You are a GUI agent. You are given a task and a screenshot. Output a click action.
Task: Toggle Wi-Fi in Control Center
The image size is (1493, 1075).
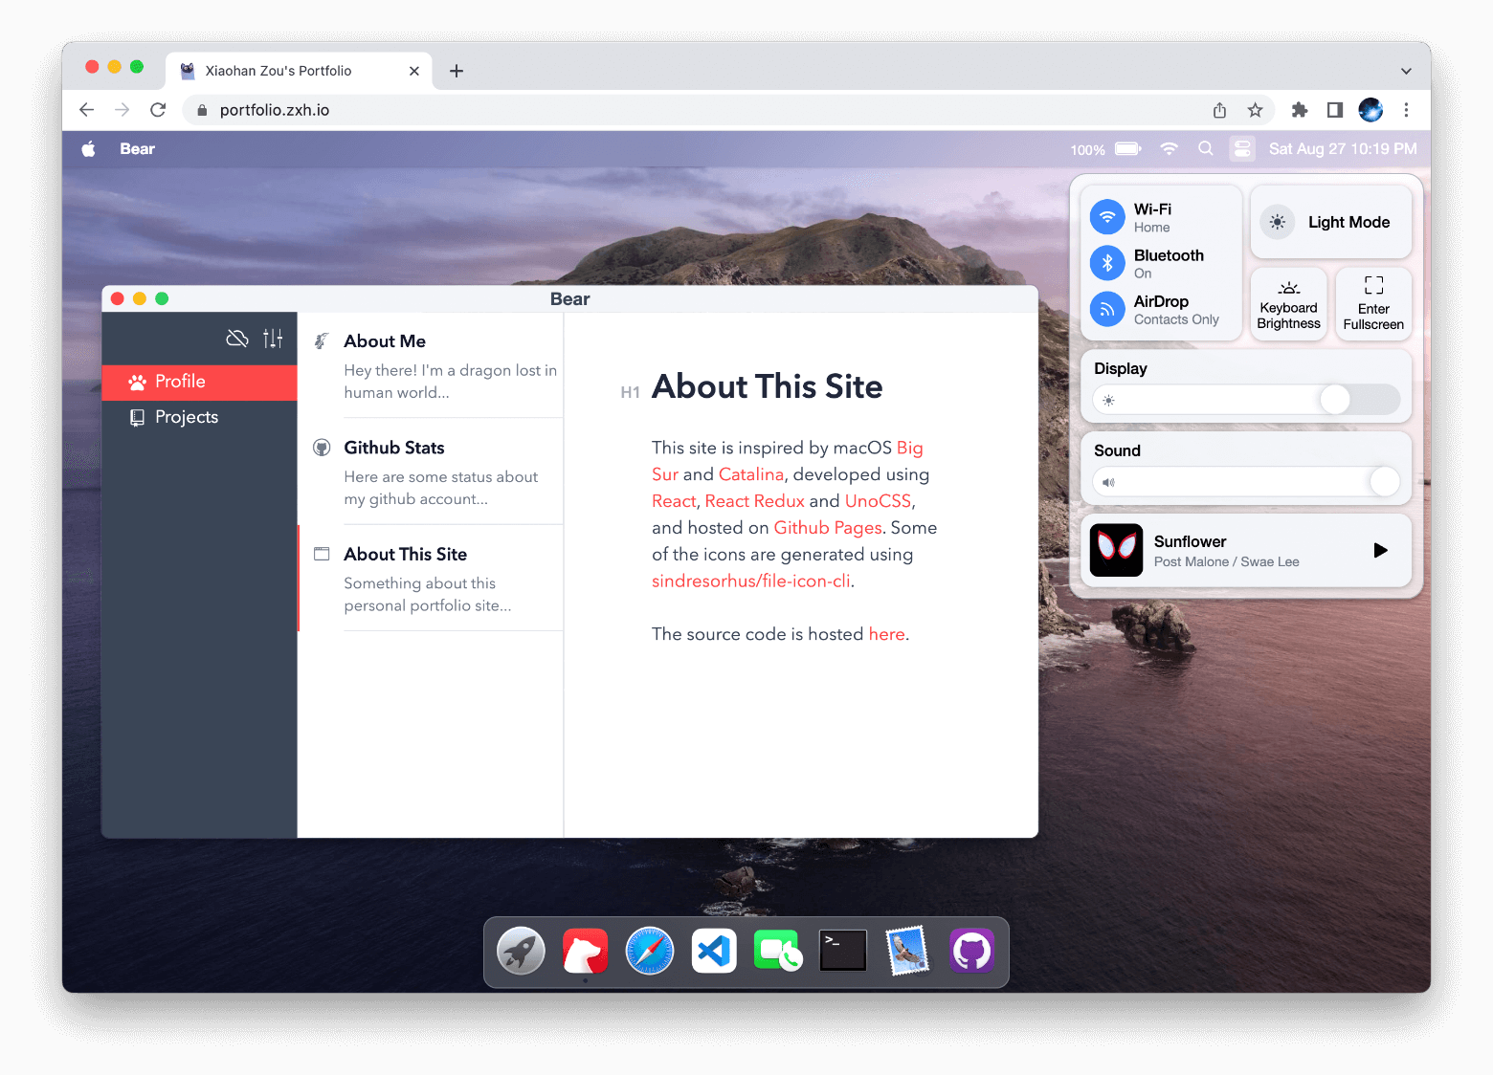pyautogui.click(x=1107, y=217)
